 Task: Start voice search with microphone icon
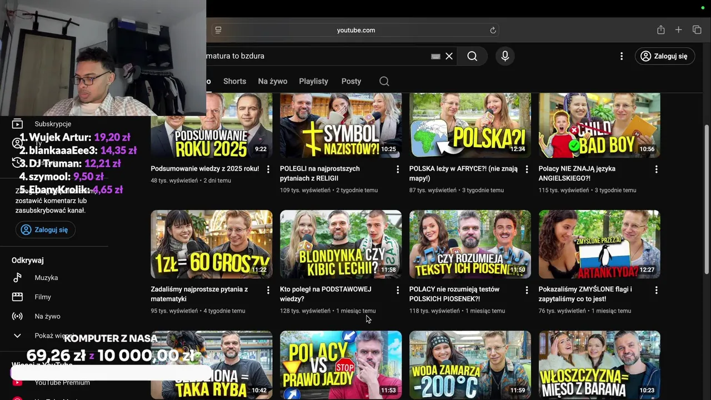click(x=505, y=56)
